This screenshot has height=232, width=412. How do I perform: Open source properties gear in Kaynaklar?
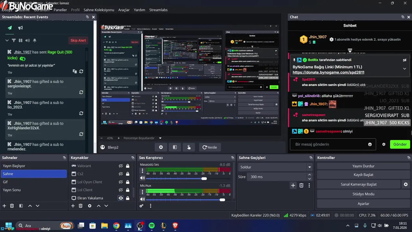coord(89,206)
